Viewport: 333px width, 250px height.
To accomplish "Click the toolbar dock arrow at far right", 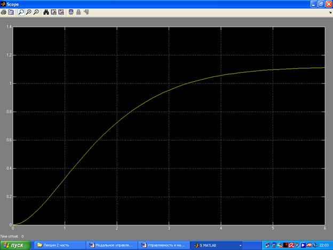I will (330, 12).
